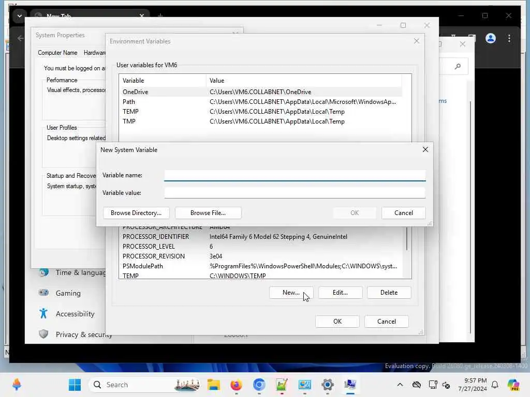Image resolution: width=530 pixels, height=397 pixels.
Task: Open the Control Panel app on the taskbar
Action: (x=304, y=385)
